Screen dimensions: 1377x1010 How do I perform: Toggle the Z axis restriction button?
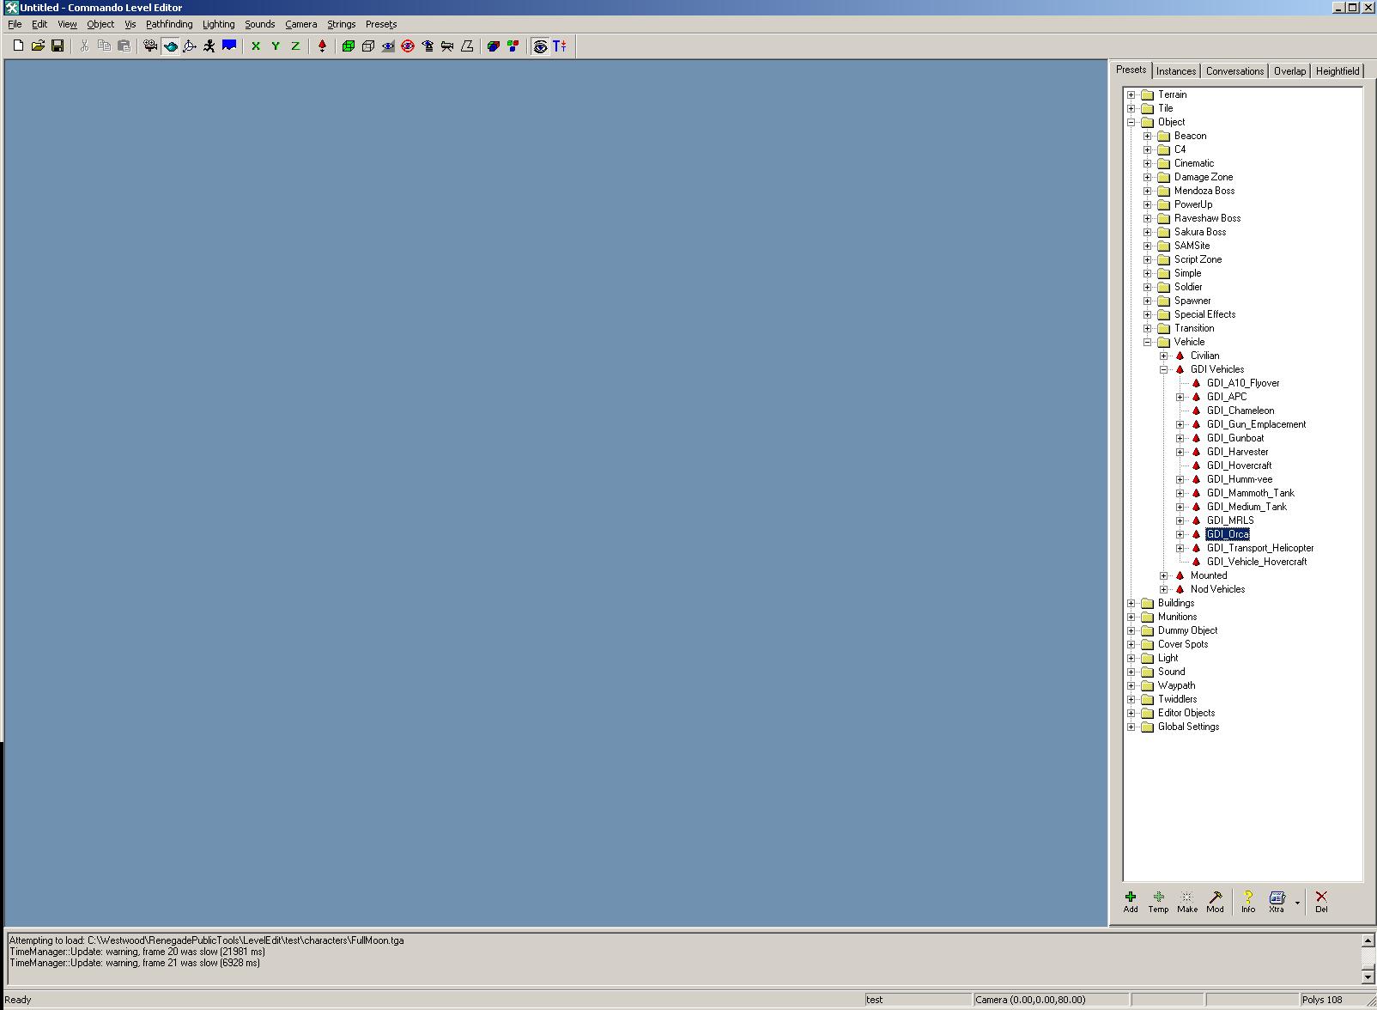pos(295,46)
